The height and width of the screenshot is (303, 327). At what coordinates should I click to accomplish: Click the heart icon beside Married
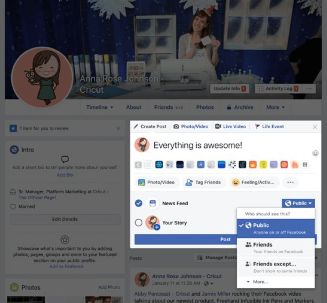(13, 206)
